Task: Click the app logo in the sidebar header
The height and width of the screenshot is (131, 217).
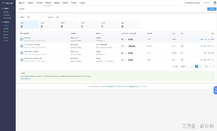Action: (8, 3)
